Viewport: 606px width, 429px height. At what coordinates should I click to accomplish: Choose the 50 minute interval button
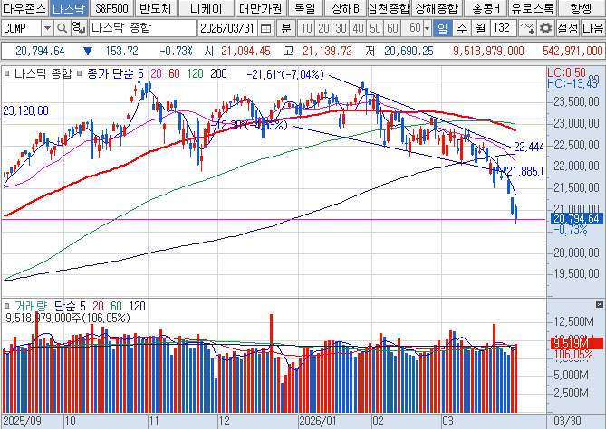point(375,28)
